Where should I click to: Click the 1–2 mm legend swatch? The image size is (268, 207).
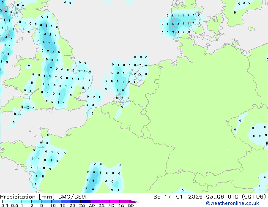tap(27, 202)
